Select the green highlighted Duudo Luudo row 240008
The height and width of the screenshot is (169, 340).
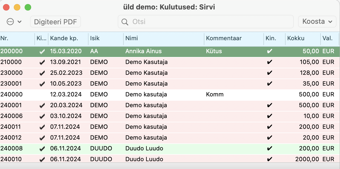[x=170, y=148]
